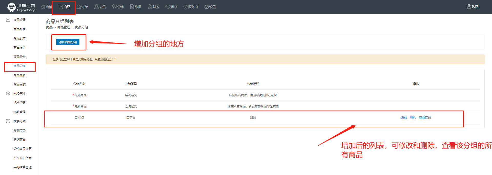This screenshot has width=492, height=175.
Task: Click 商品管理 in the breadcrumb
Action: coord(64,27)
